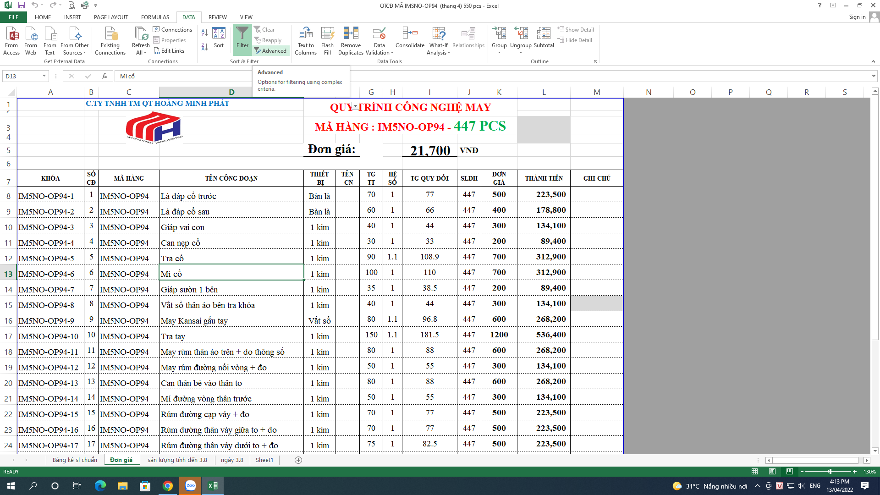Click Show Detail in Outline group
Viewport: 880px width, 495px height.
pyautogui.click(x=576, y=29)
